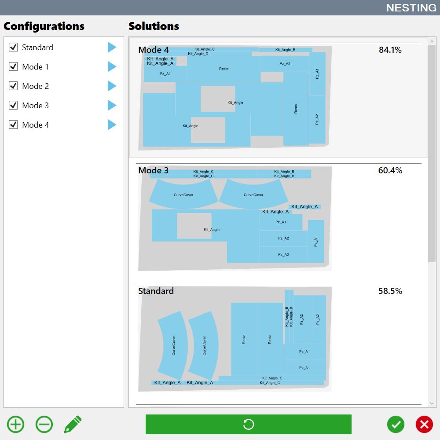Select the Mode 3 configuration label
440x440 pixels.
(35, 106)
